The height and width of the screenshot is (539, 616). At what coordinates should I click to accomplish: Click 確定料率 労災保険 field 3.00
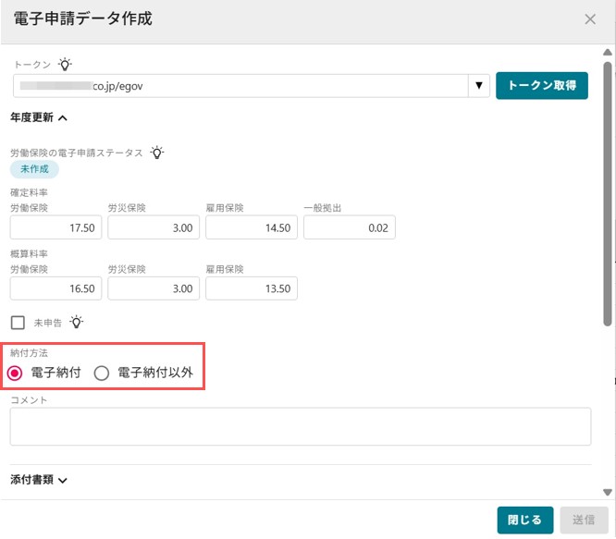coord(154,227)
